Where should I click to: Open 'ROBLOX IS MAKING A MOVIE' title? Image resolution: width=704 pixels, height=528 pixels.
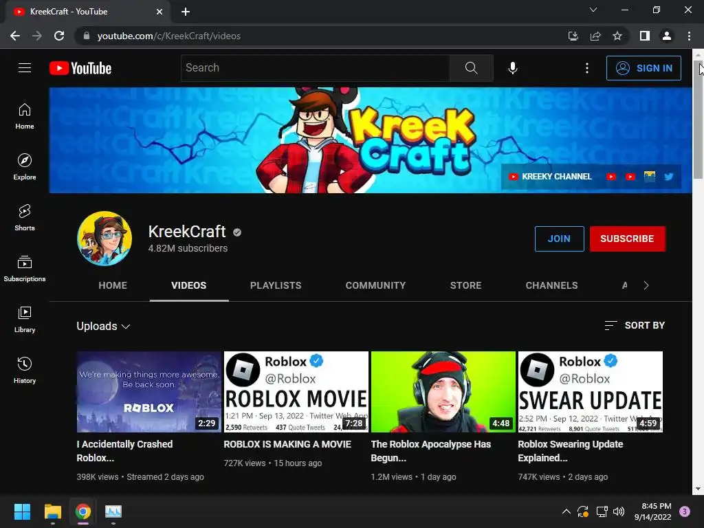coord(287,444)
